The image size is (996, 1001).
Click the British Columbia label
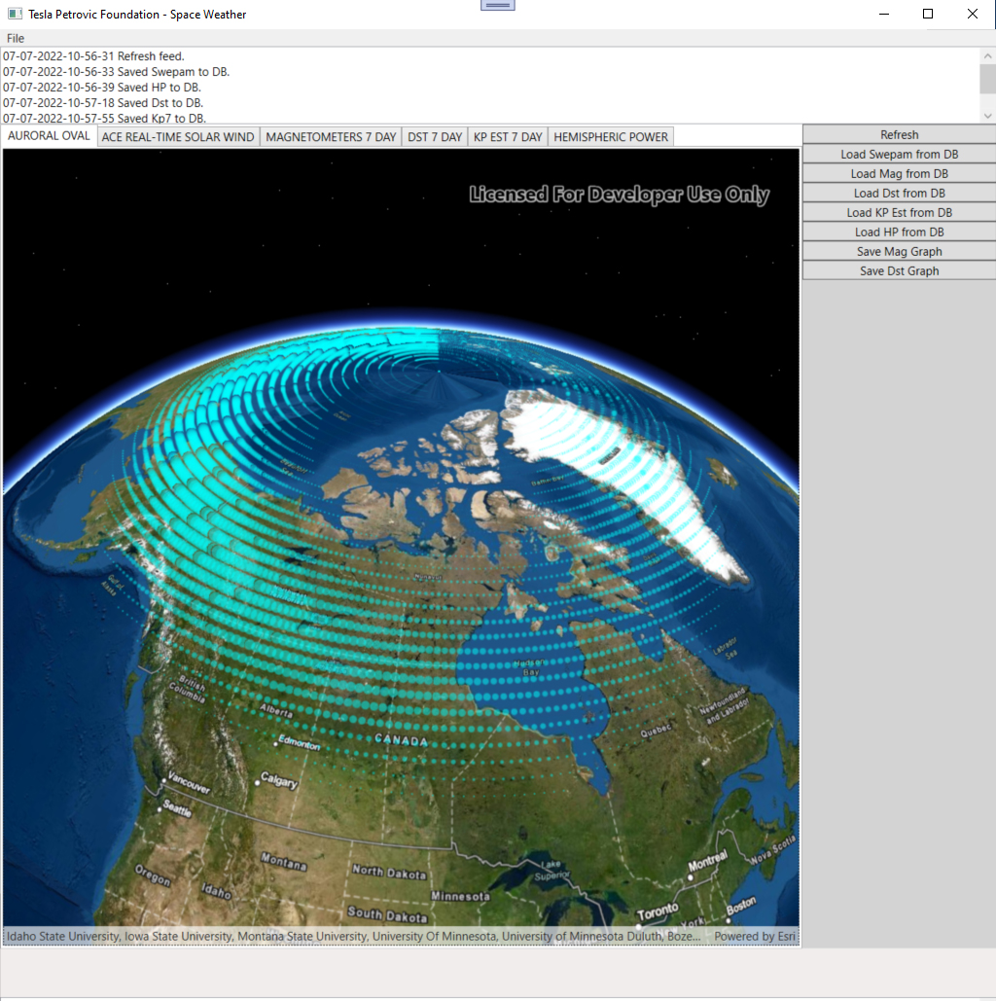tap(189, 690)
